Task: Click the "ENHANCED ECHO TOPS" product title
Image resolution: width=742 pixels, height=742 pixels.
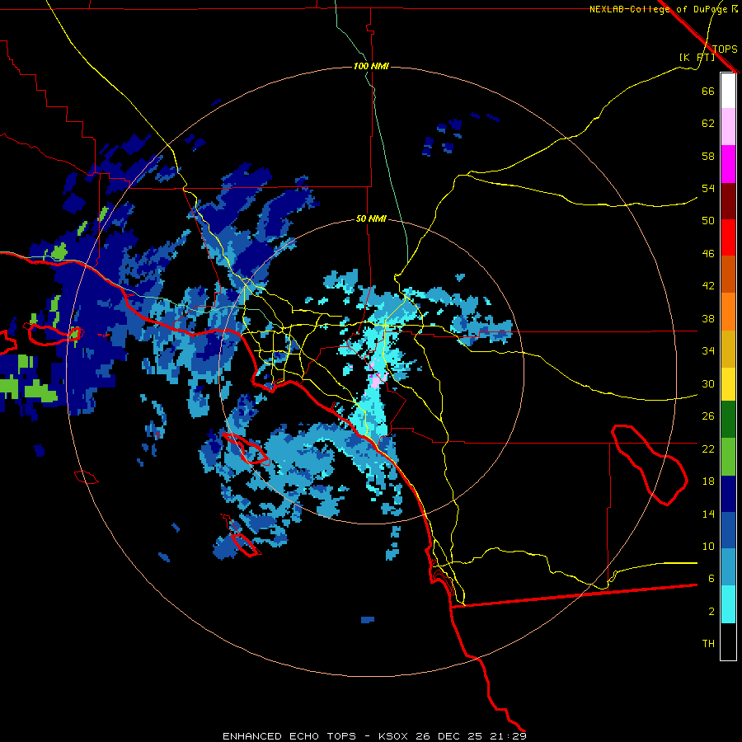Action: click(289, 736)
